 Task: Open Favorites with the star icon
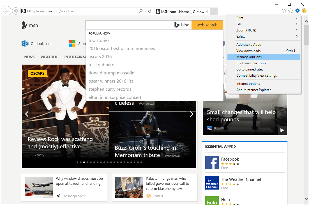290,11
